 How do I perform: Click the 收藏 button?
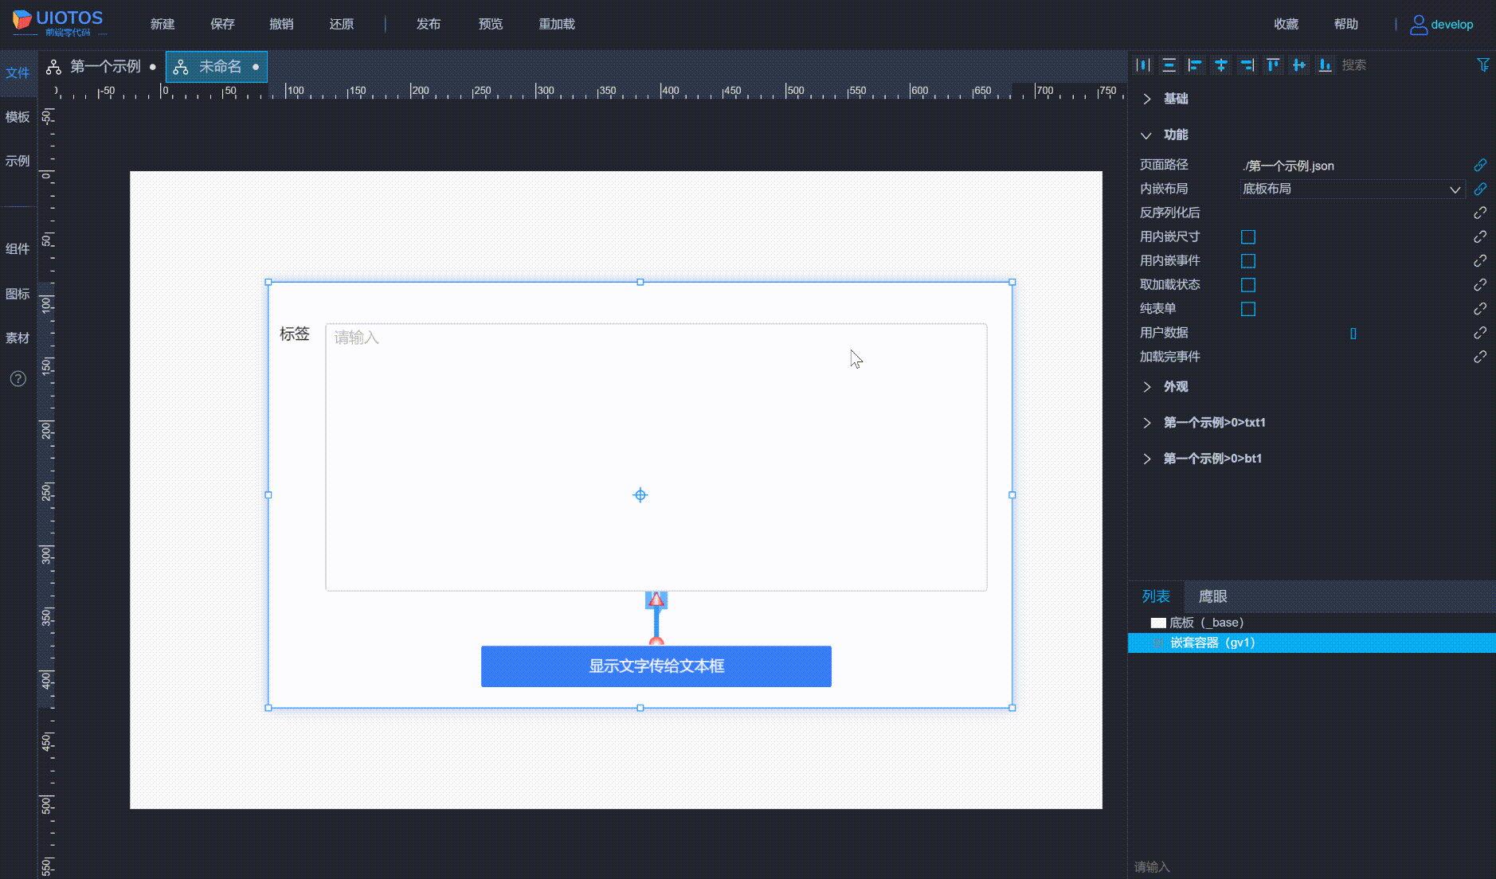[x=1286, y=25]
